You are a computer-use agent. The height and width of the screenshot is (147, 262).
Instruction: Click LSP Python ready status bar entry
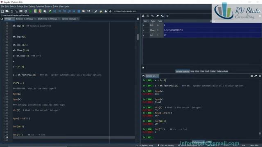point(145,145)
